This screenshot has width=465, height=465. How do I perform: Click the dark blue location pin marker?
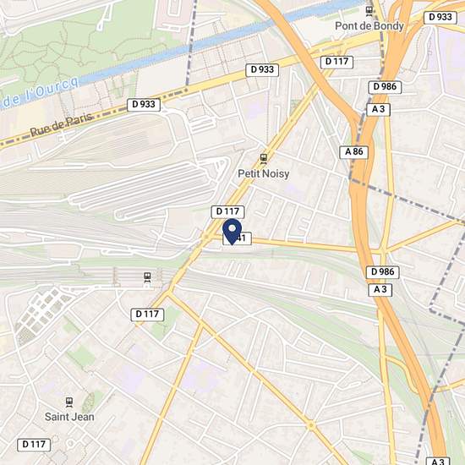[232, 231]
